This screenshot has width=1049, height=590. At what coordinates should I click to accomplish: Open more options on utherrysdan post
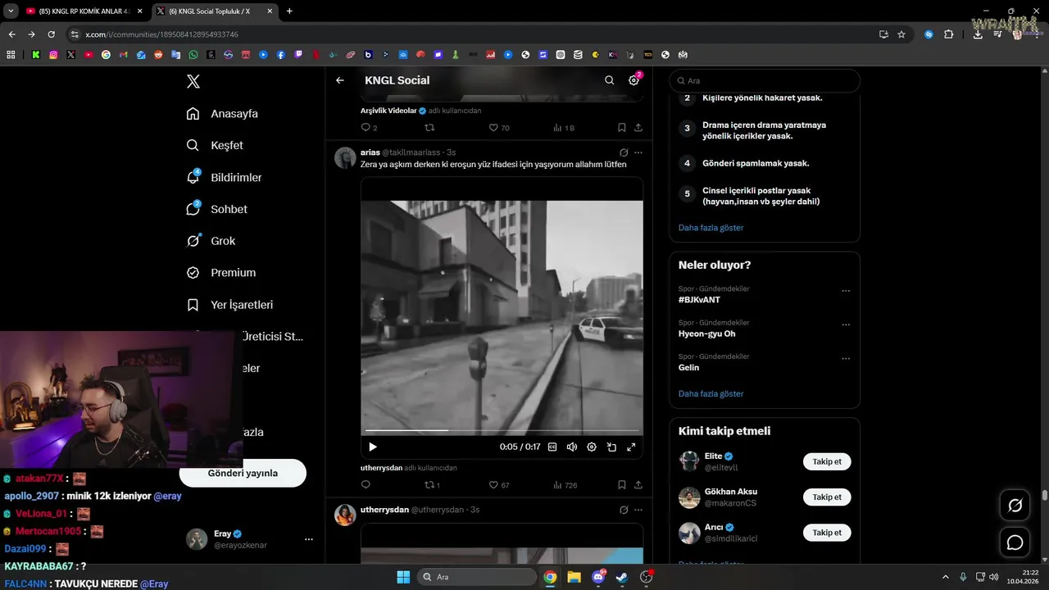point(638,510)
